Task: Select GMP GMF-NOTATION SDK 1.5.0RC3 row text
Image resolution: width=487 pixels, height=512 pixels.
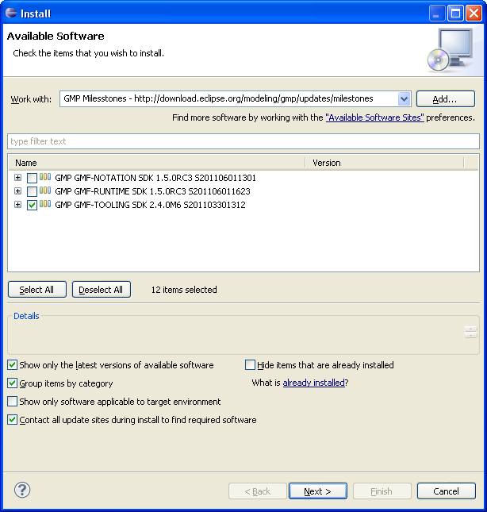Action: 155,178
